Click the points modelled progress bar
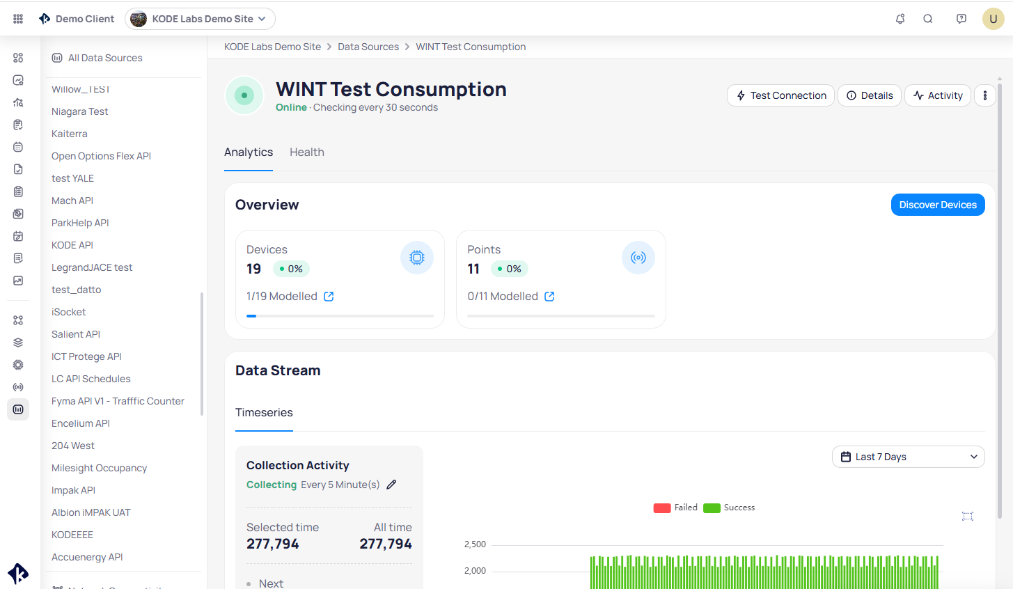The width and height of the screenshot is (1013, 589). [561, 316]
